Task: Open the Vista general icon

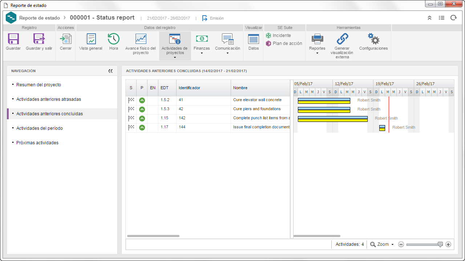Action: point(90,39)
